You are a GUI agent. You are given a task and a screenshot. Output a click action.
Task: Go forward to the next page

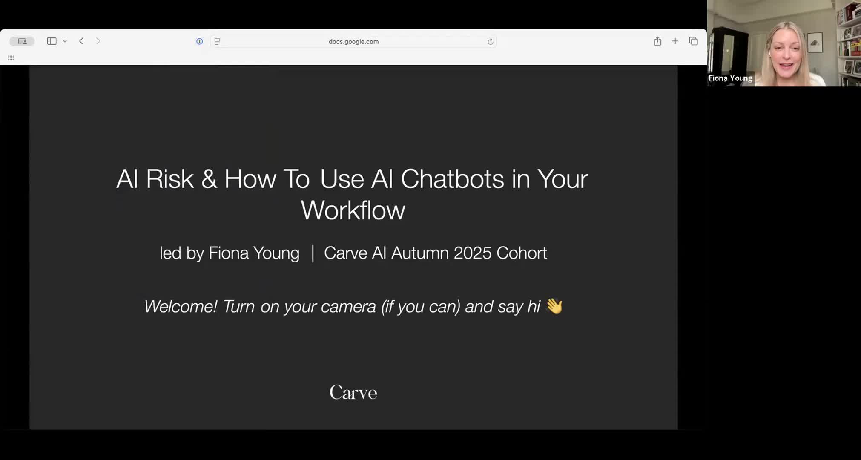tap(98, 41)
